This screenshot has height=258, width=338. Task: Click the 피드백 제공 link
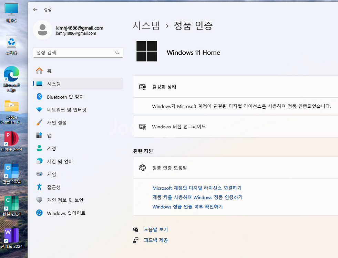pos(156,240)
